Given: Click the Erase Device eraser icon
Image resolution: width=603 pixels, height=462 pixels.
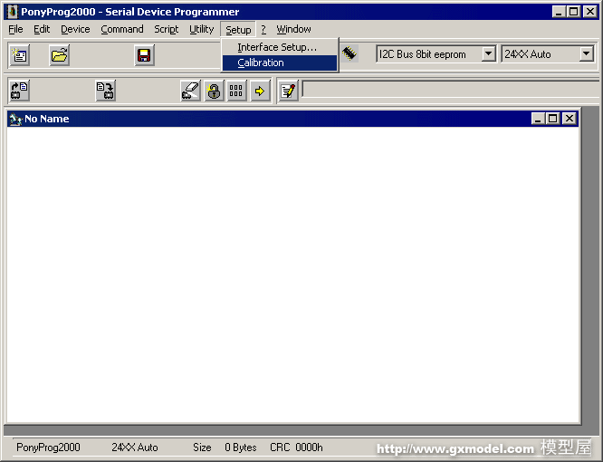Looking at the screenshot, I should point(190,91).
